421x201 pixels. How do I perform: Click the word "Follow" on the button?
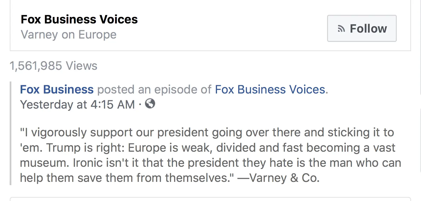point(368,29)
